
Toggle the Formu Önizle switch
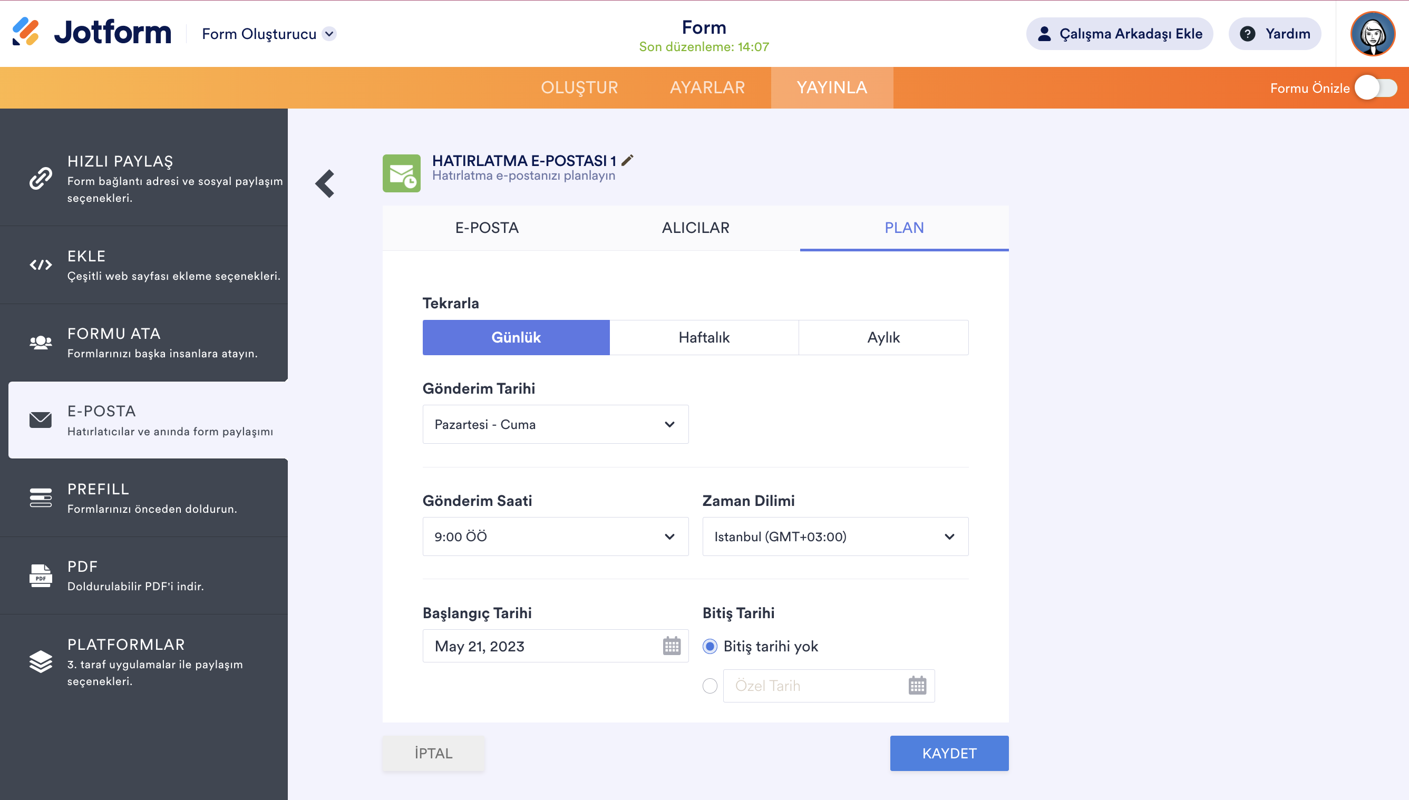(1375, 88)
